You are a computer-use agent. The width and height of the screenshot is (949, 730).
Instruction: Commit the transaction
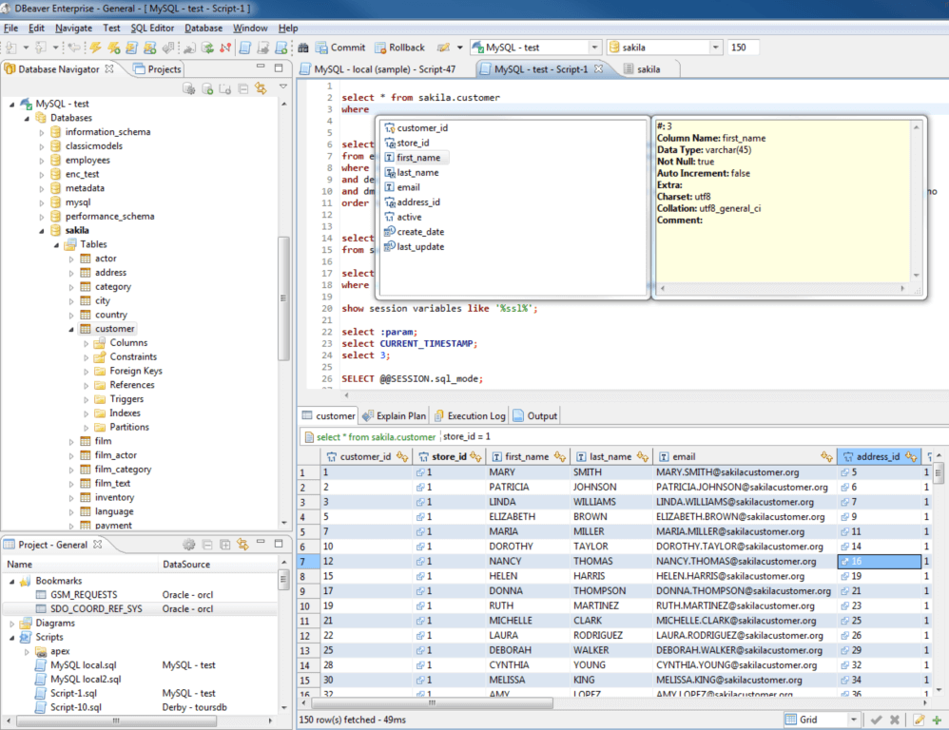click(x=340, y=48)
